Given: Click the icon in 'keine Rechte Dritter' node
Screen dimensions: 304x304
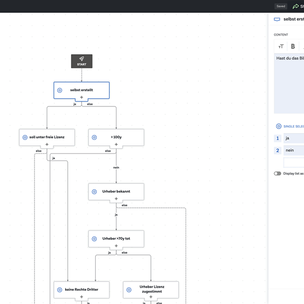Looking at the screenshot, I should click(x=60, y=290).
